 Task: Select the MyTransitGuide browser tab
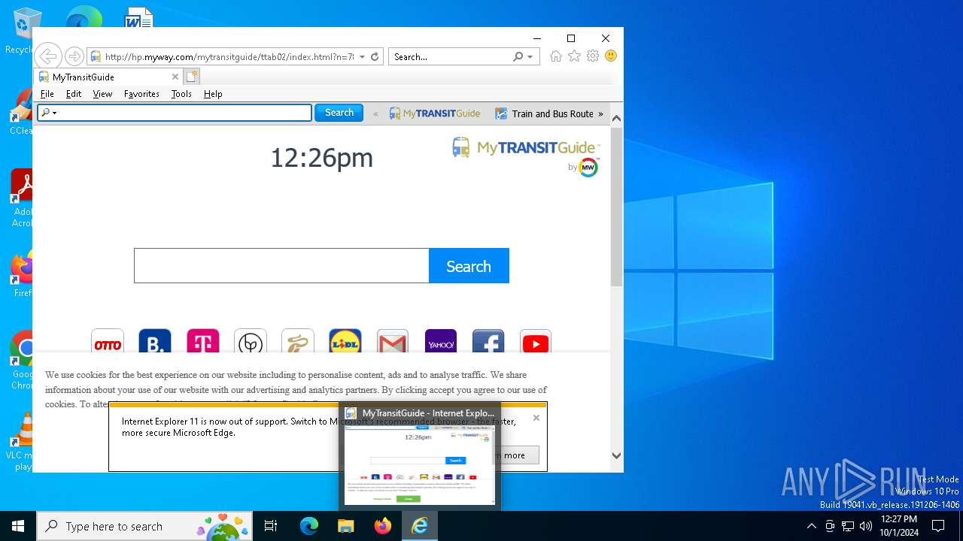[109, 77]
